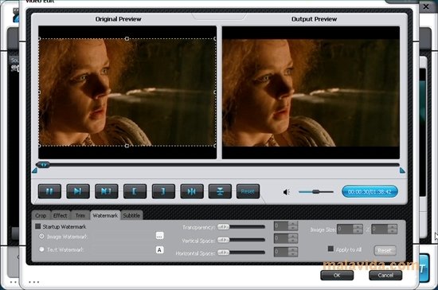Viewport: 438px width, 290px height.
Task: Click the Cancel button
Action: [385, 275]
